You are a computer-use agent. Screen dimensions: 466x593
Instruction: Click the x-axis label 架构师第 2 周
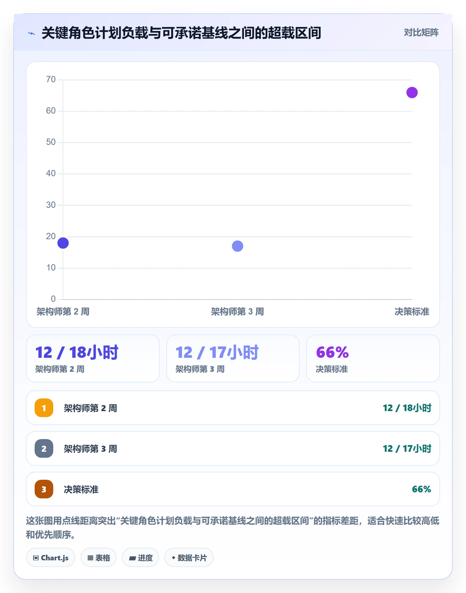pyautogui.click(x=63, y=311)
